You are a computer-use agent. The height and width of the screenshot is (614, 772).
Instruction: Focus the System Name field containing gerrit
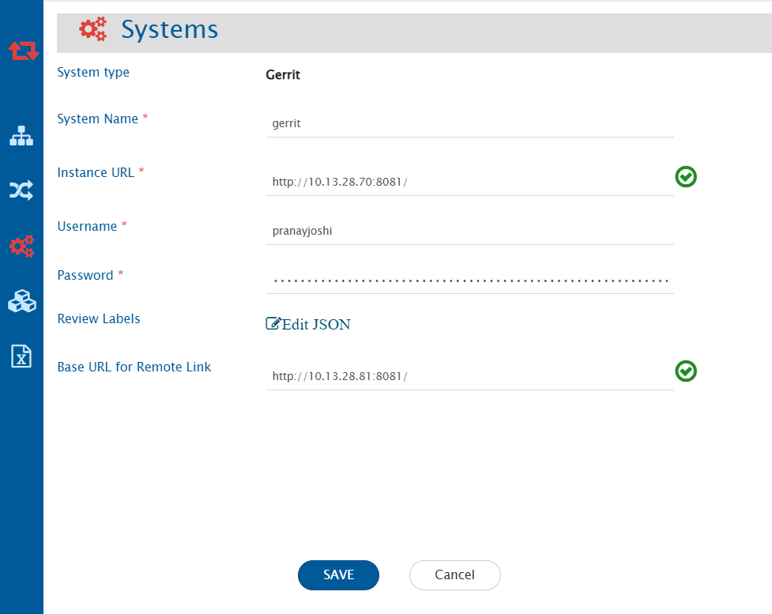tap(469, 124)
